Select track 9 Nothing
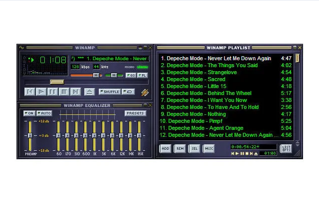This screenshot has width=319, height=202. pyautogui.click(x=226, y=114)
